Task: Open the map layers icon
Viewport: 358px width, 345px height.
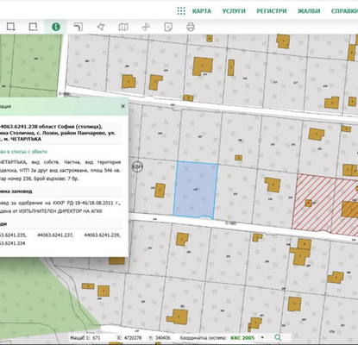Action: pyautogui.click(x=123, y=27)
